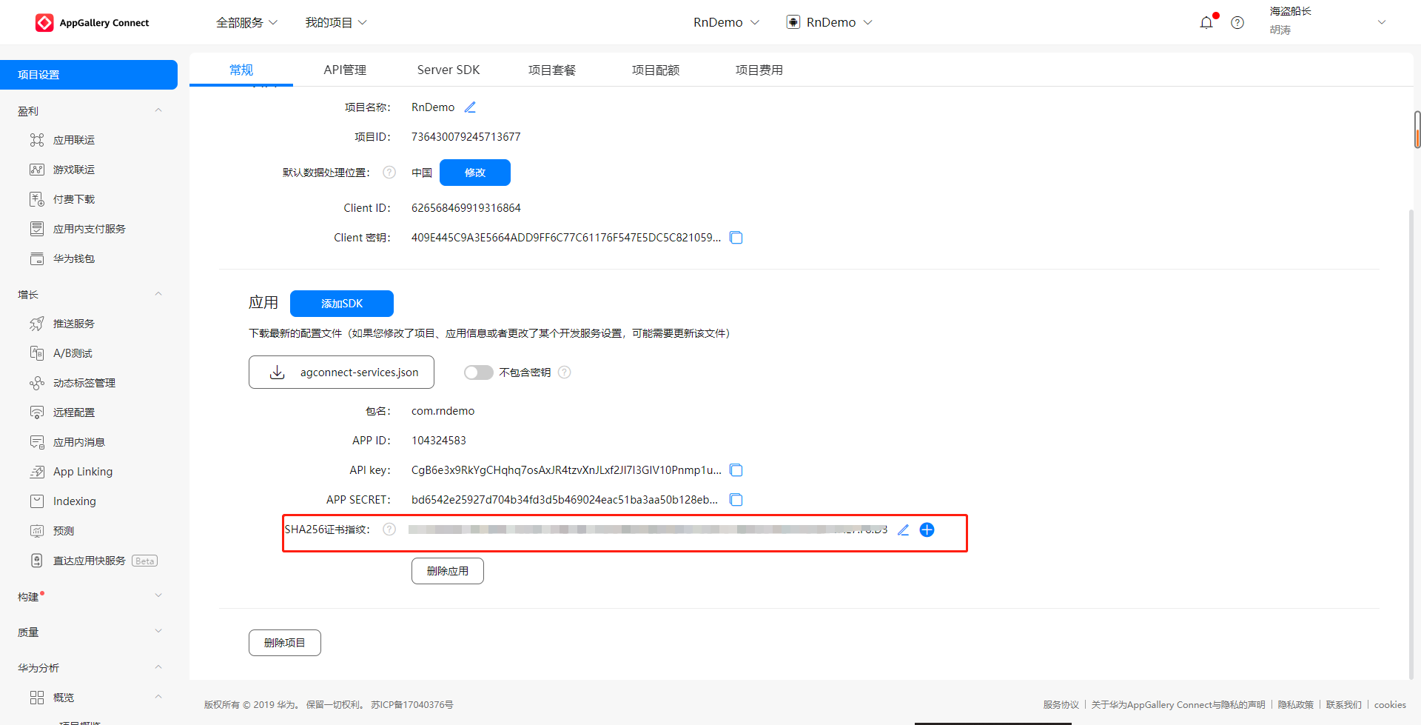This screenshot has height=725, width=1421.
Task: Add another SHA256 fingerprint with plus icon
Action: pos(927,530)
